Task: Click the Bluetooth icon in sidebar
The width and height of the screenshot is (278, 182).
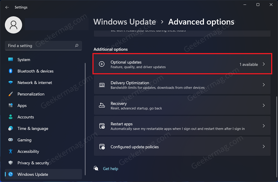Action: coord(11,71)
